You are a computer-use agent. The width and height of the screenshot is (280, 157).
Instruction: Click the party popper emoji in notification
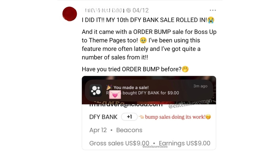click(109, 88)
